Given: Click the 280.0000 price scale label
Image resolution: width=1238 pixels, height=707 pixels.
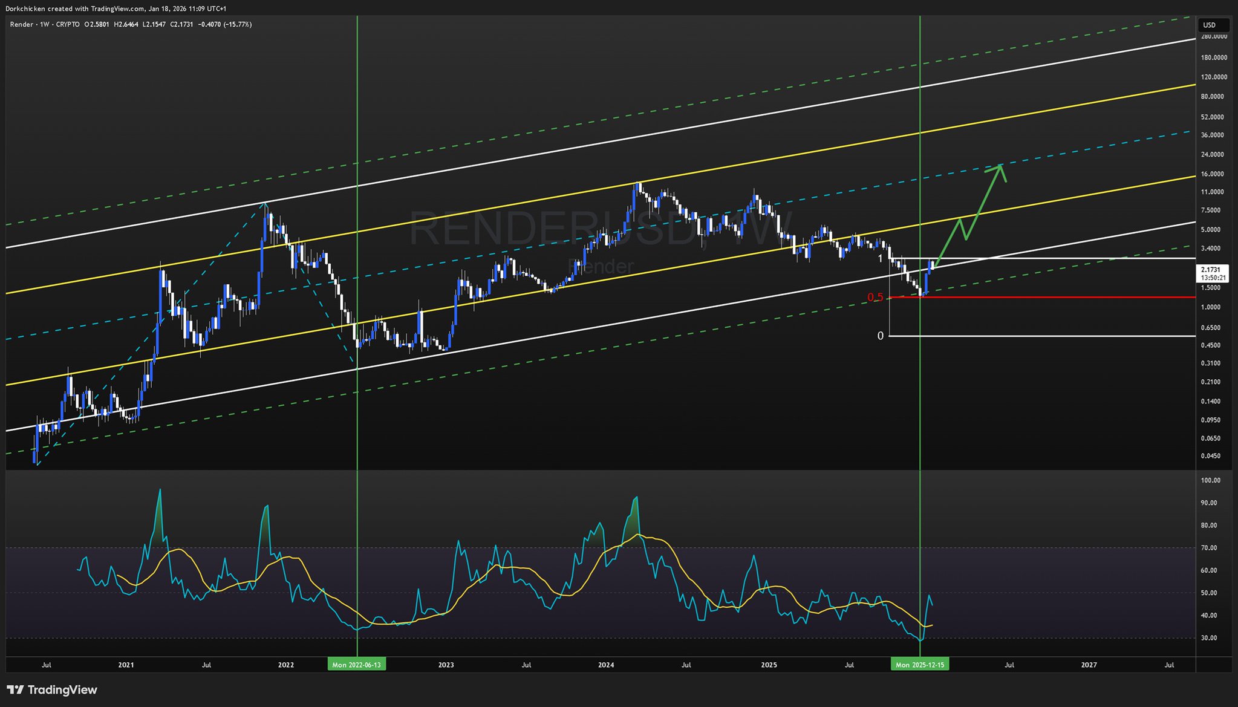Looking at the screenshot, I should (x=1213, y=36).
